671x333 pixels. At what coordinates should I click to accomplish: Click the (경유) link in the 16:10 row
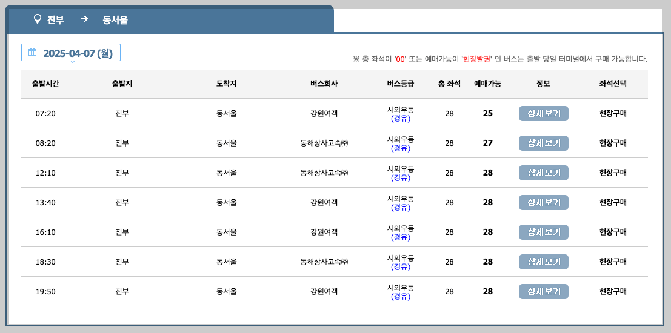tap(401, 237)
